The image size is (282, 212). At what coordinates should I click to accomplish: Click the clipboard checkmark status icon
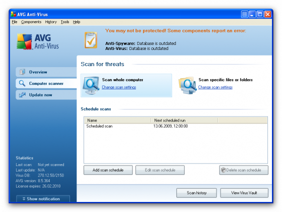(91, 40)
